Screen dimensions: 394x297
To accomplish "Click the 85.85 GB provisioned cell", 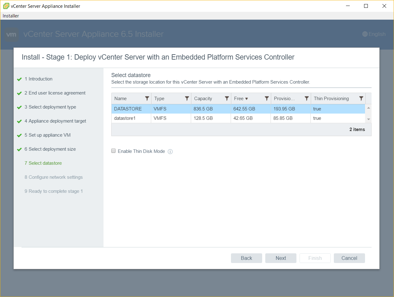I will [x=291, y=118].
